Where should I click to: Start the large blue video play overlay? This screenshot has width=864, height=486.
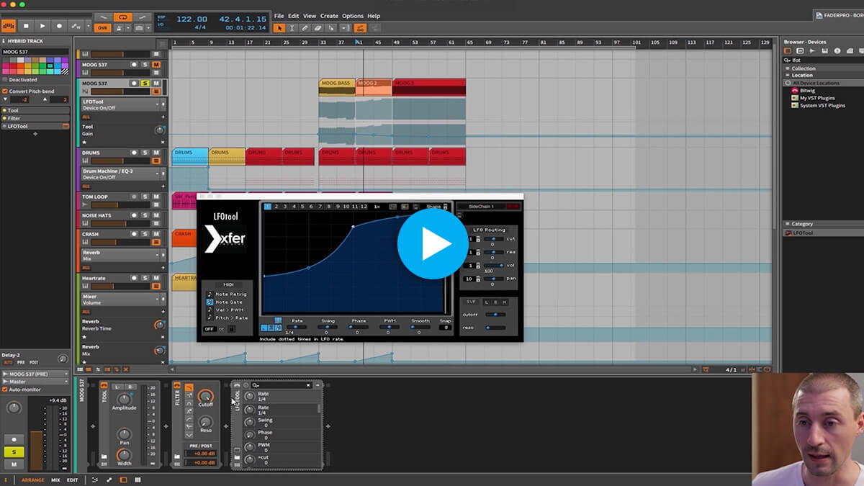(432, 244)
